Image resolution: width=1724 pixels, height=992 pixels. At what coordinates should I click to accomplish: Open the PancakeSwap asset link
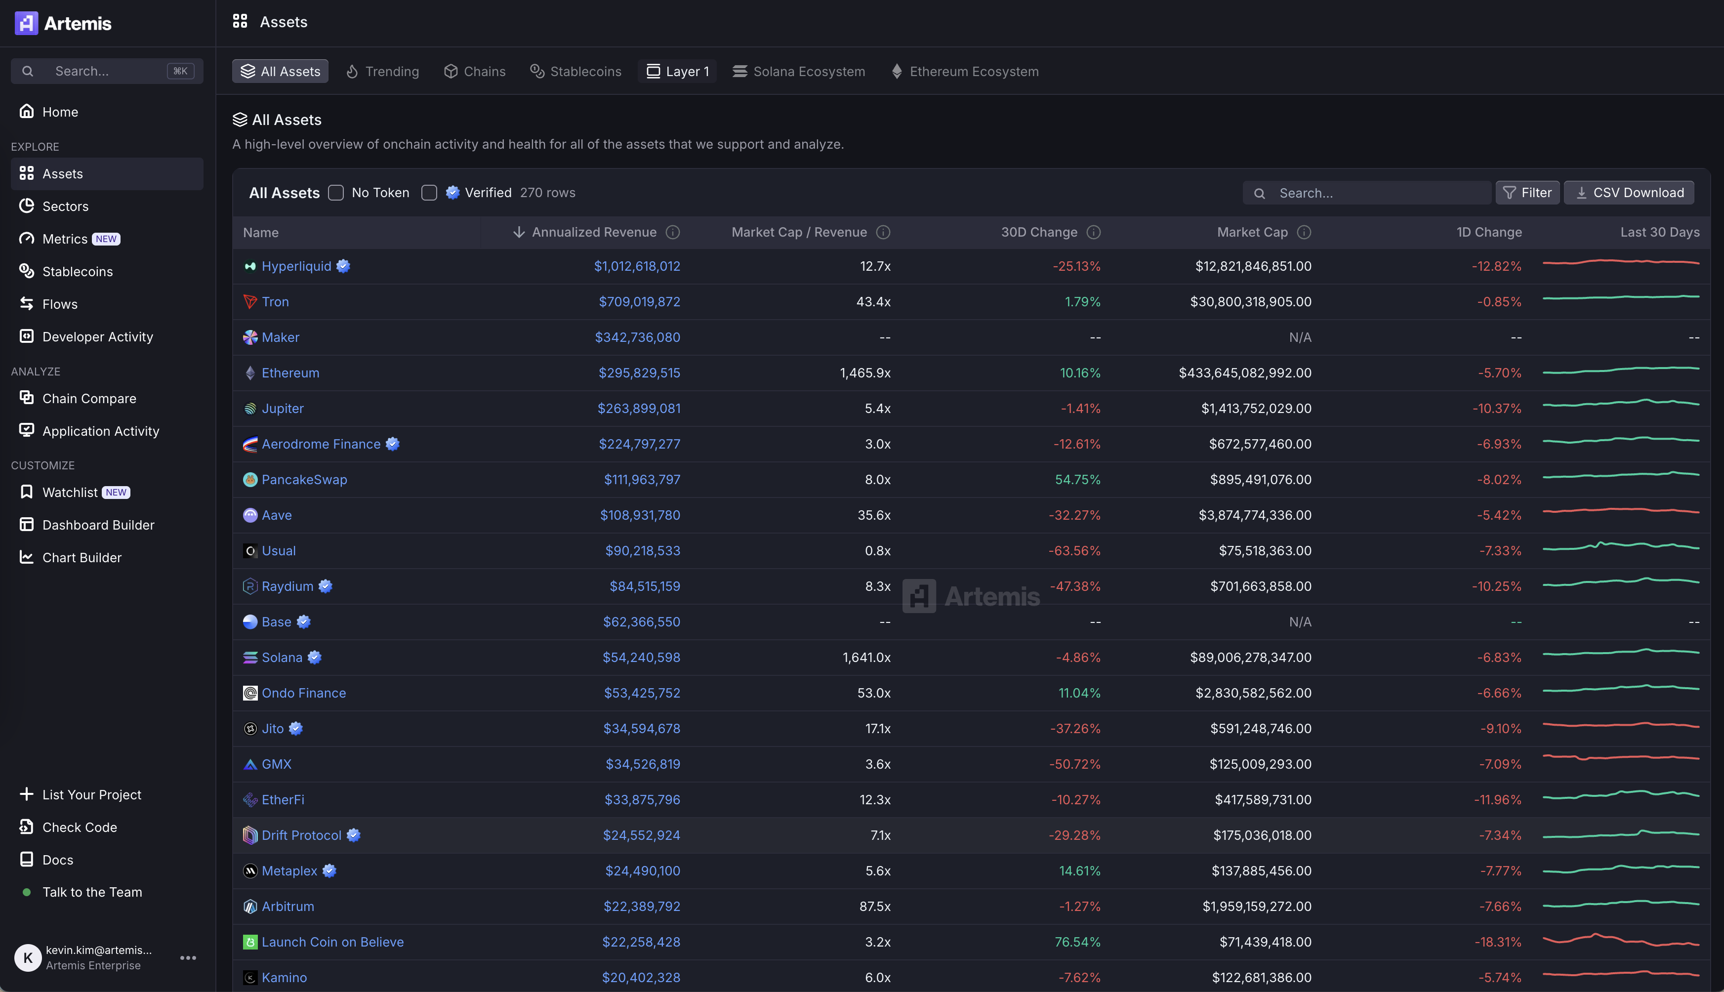click(x=304, y=480)
